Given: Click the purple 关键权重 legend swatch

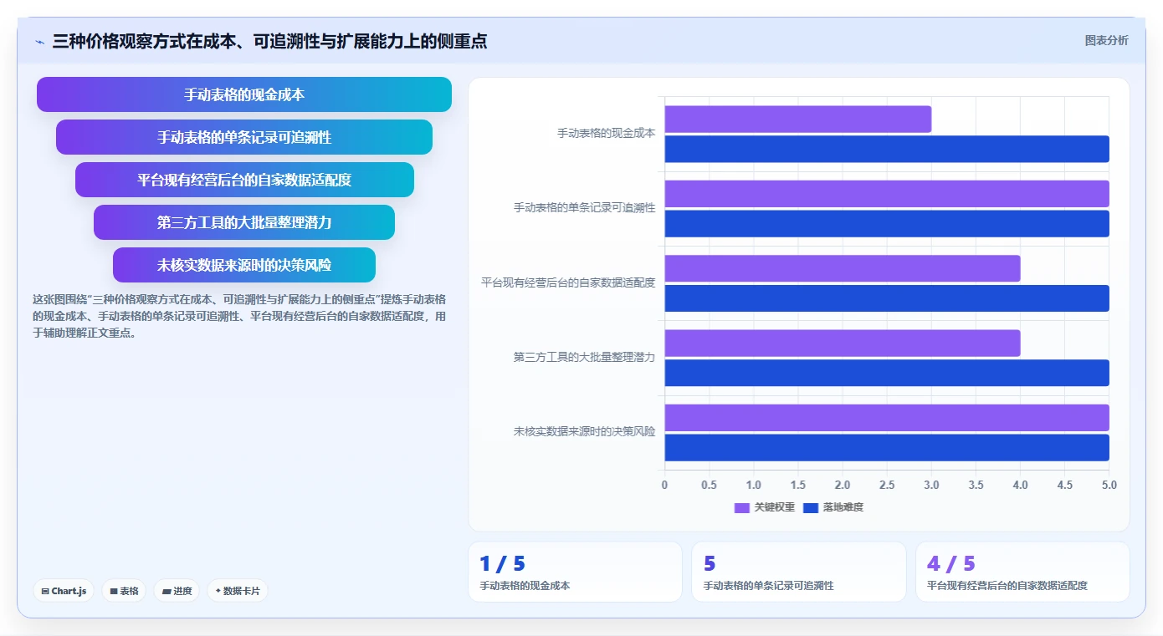Looking at the screenshot, I should point(741,507).
